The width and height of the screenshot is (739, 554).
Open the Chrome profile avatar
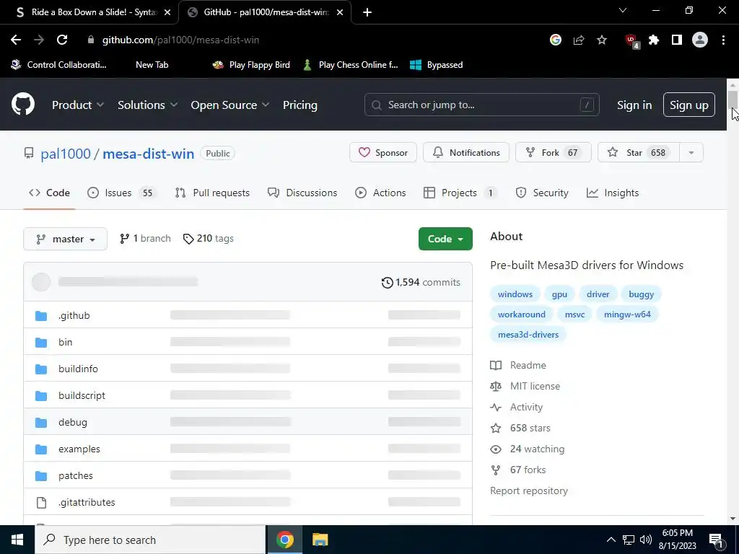click(700, 40)
